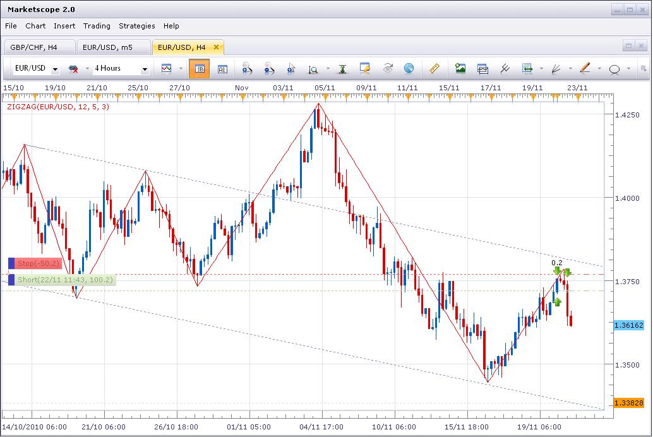
Task: Click the globe icon in toolbar
Action: click(409, 68)
